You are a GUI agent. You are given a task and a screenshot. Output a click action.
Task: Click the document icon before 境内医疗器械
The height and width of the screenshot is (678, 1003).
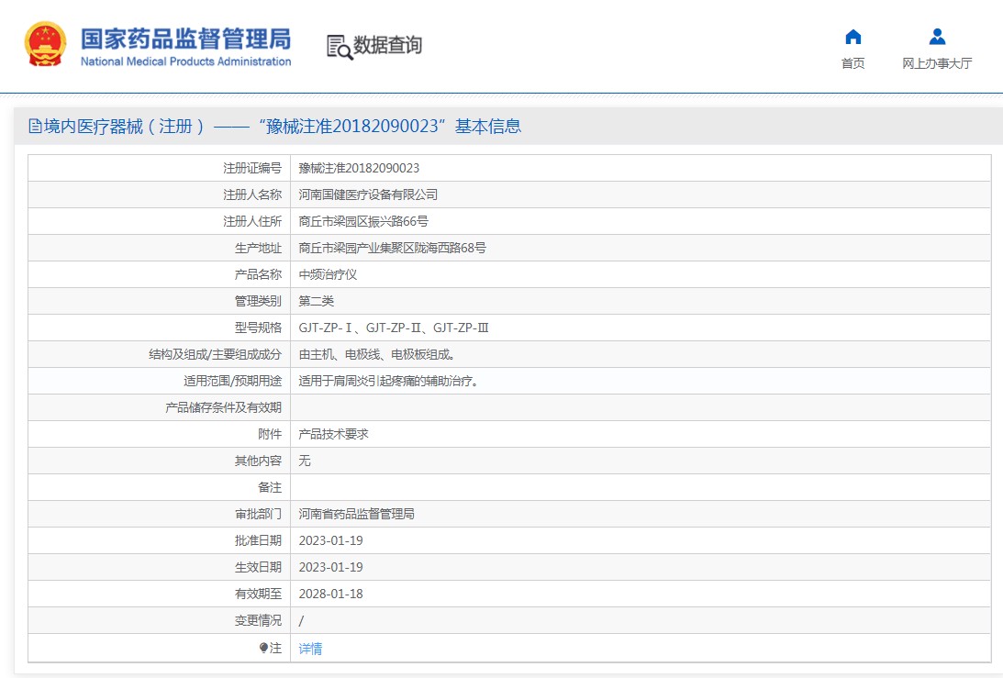(x=35, y=126)
